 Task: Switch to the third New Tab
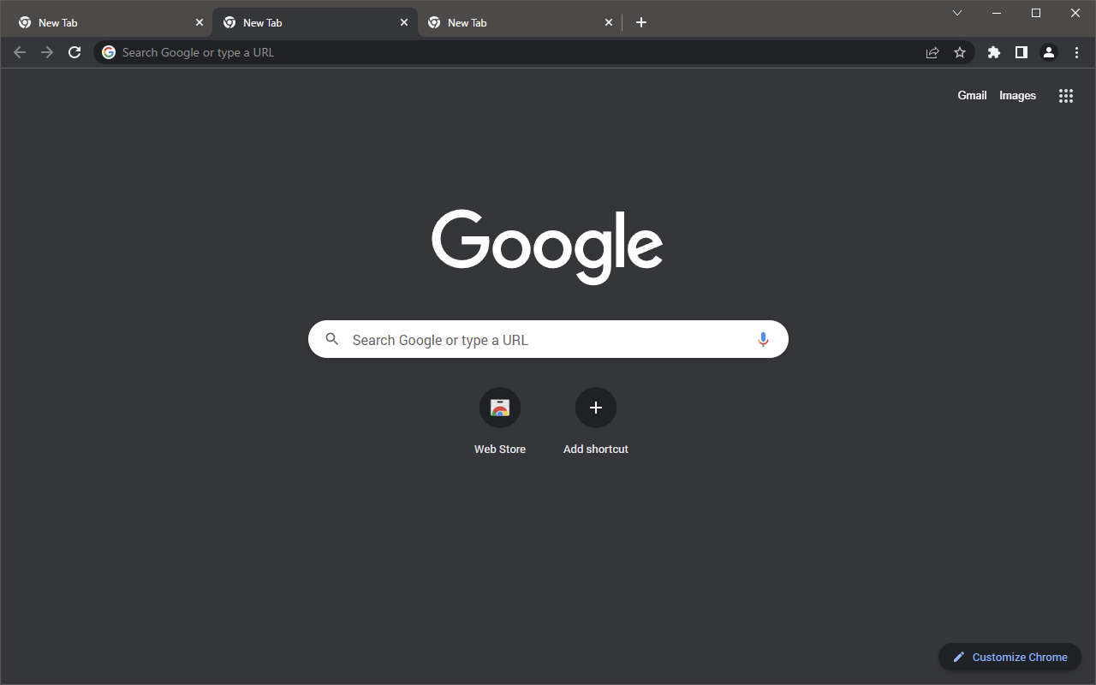[x=519, y=22]
